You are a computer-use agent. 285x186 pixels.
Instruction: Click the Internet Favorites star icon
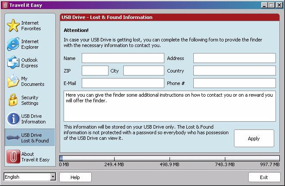pyautogui.click(x=13, y=25)
